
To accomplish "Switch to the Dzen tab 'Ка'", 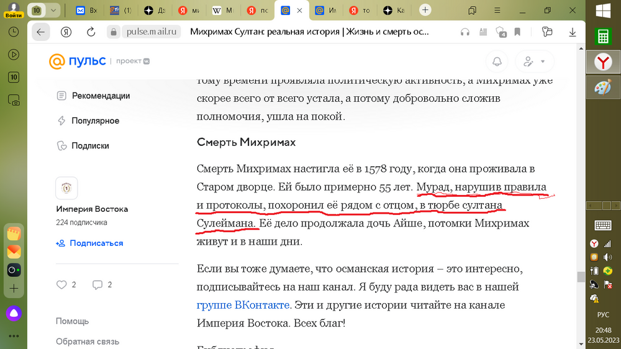I will tap(394, 11).
